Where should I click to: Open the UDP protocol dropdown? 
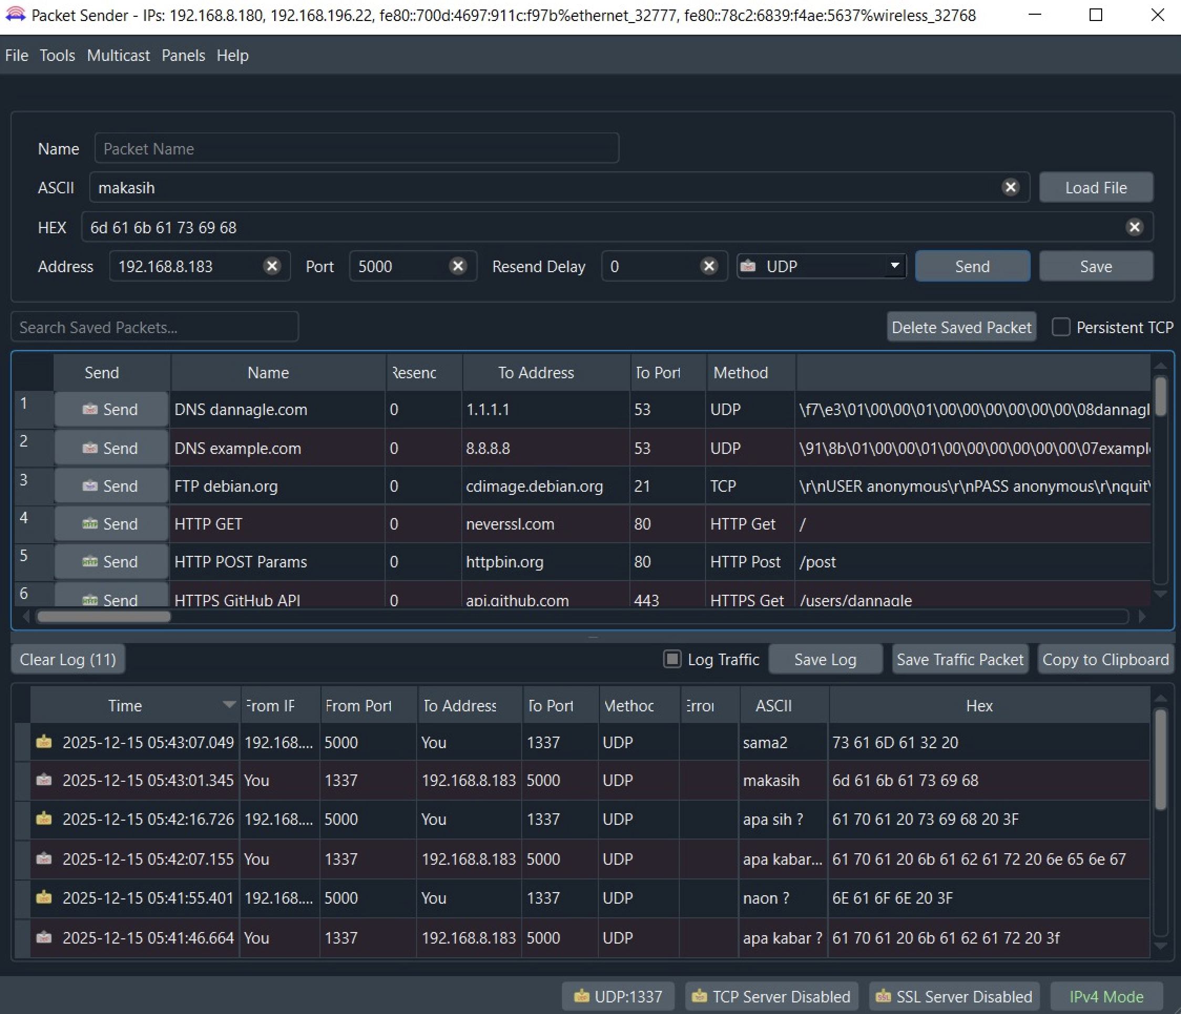tap(821, 266)
